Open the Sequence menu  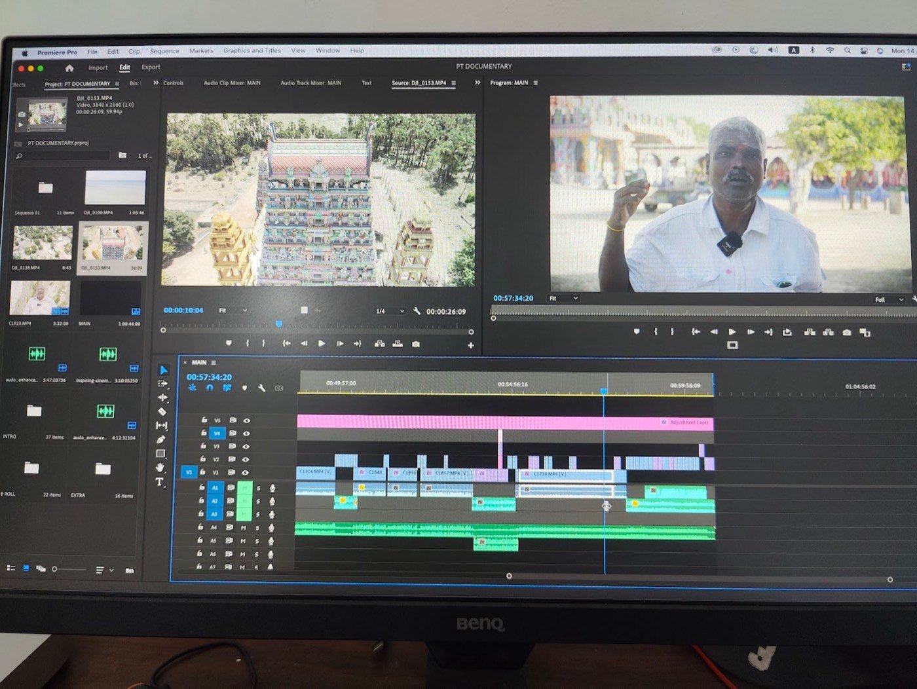164,51
